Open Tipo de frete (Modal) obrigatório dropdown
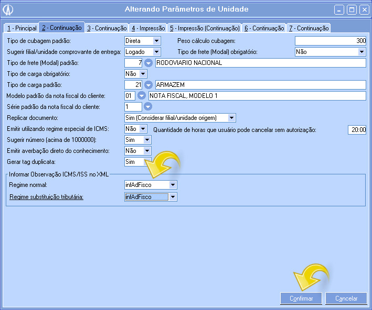This screenshot has width=372, height=310. click(x=362, y=52)
